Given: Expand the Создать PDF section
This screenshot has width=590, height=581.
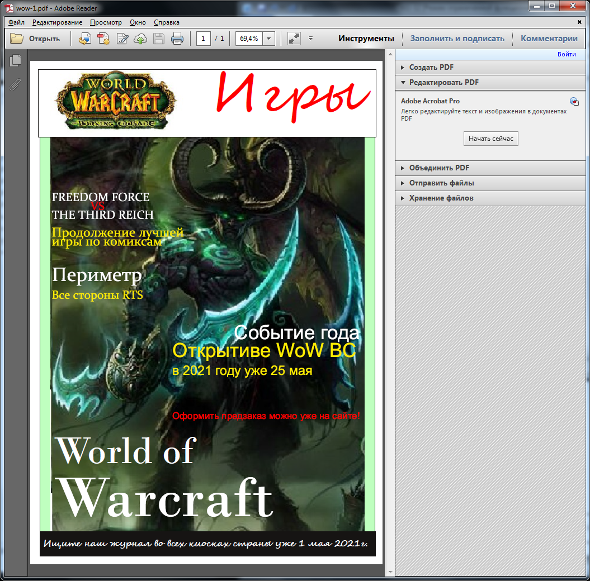Looking at the screenshot, I should 490,67.
